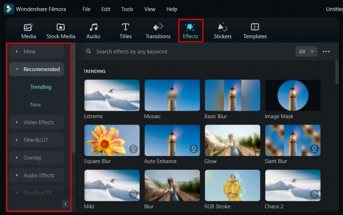This screenshot has height=215, width=343.
Task: Download the Chaos 2 effect
Action: click(x=314, y=194)
